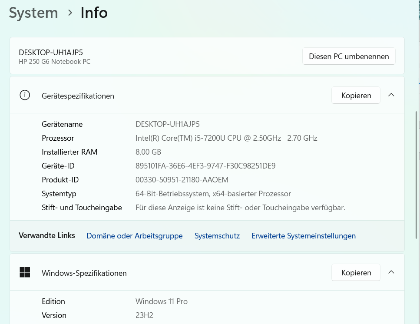Click the Windows-Spezifikationen section heading
This screenshot has height=324, width=420.
pos(84,273)
